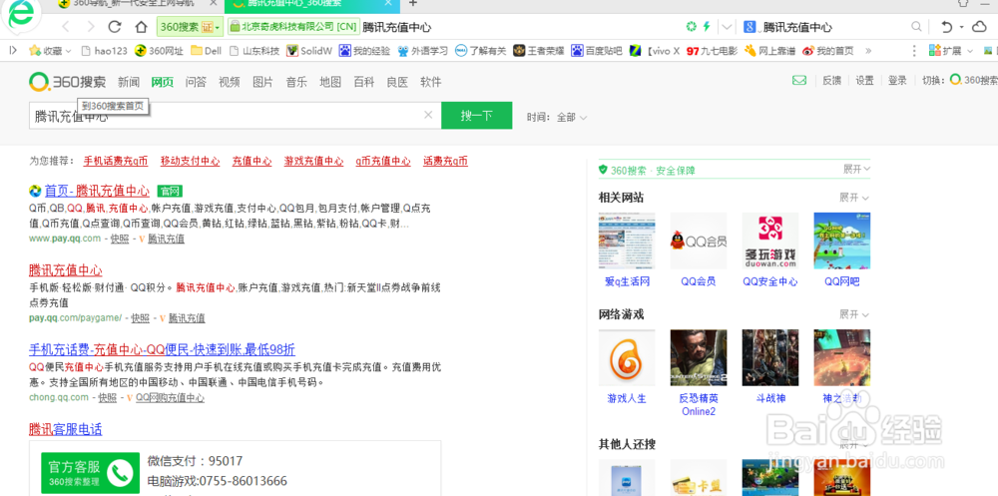
Task: Go to home page icon
Action: (142, 27)
